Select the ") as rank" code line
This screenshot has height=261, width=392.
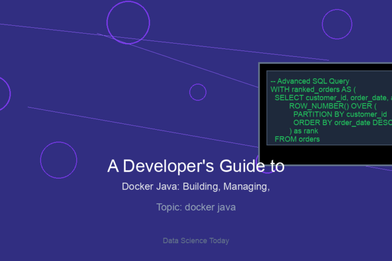click(x=304, y=131)
